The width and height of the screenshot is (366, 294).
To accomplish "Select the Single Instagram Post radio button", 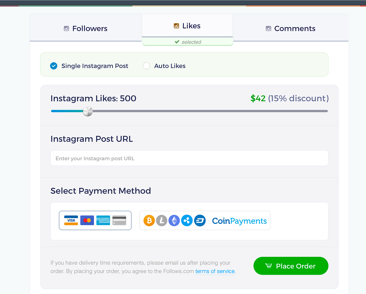I will [x=54, y=66].
